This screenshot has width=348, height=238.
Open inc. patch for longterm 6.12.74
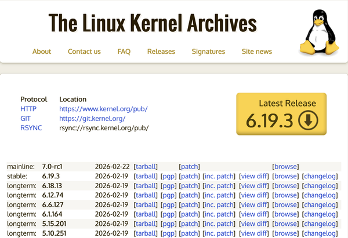coord(219,195)
